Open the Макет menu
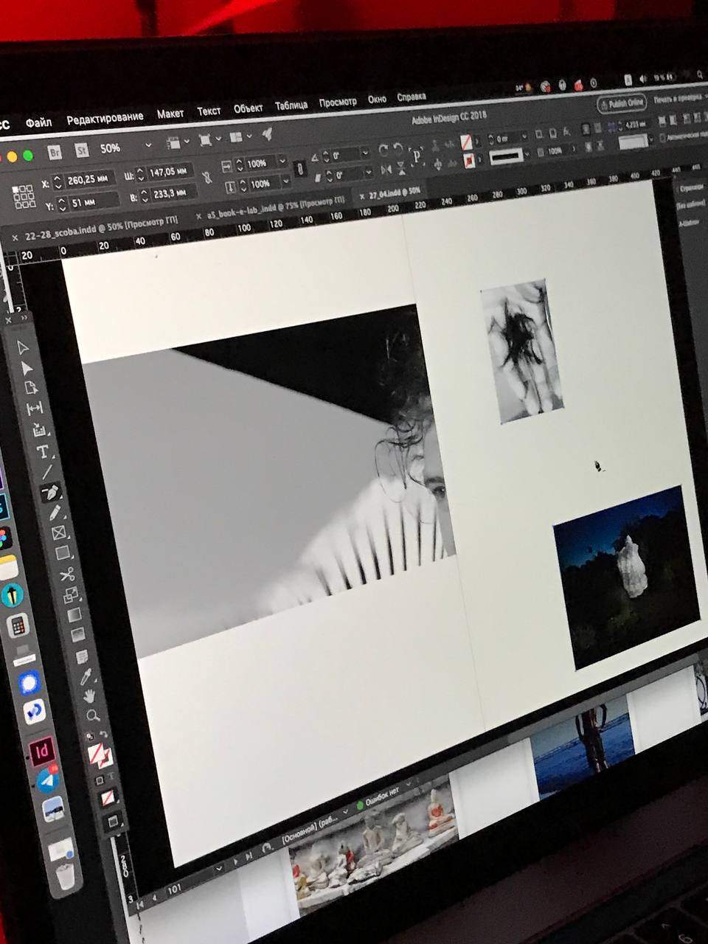The image size is (708, 944). click(170, 114)
